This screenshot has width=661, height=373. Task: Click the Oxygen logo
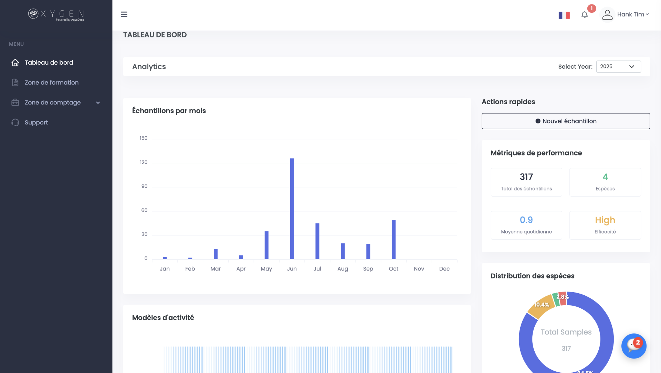pyautogui.click(x=56, y=14)
